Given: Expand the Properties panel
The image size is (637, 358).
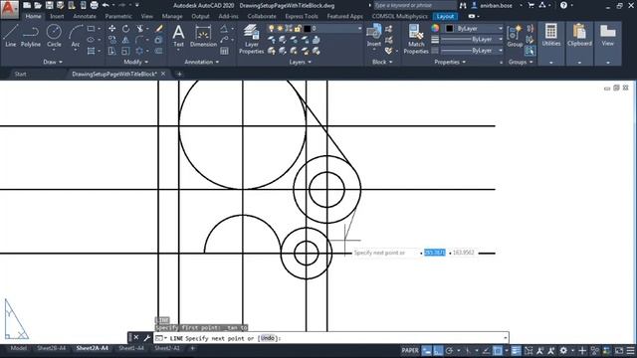Looking at the screenshot, I should coord(450,62).
